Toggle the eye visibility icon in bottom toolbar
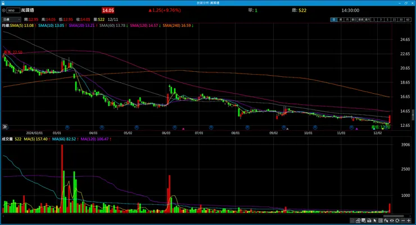 point(392,221)
